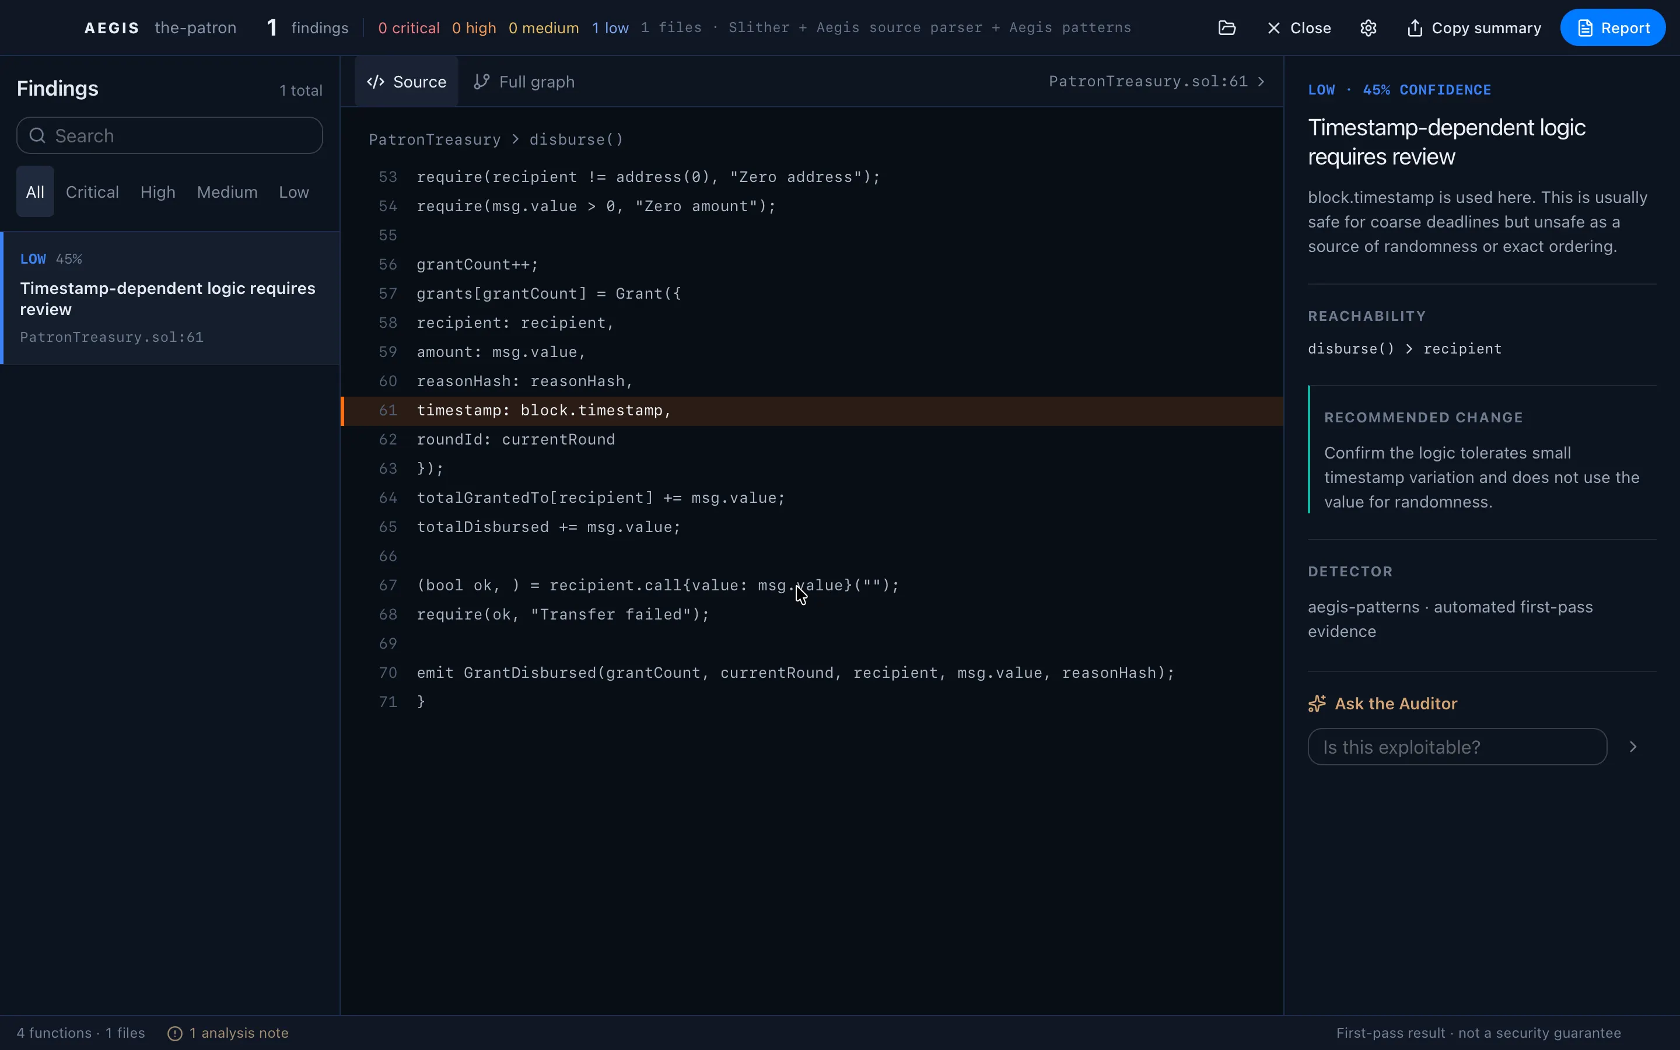Click the aegis-patterns detector text

tap(1450, 619)
